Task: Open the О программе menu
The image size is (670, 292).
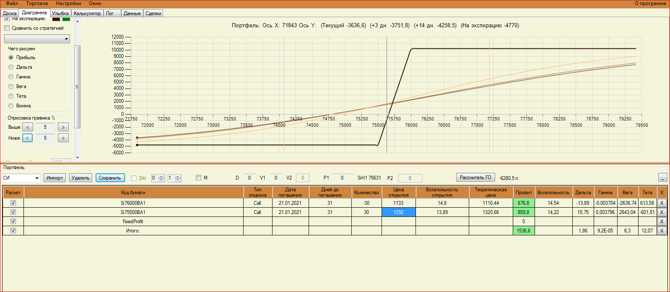Action: (x=650, y=3)
